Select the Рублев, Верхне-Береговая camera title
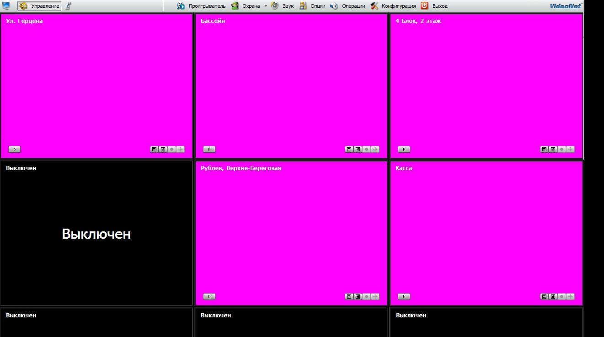The height and width of the screenshot is (337, 604). 241,168
